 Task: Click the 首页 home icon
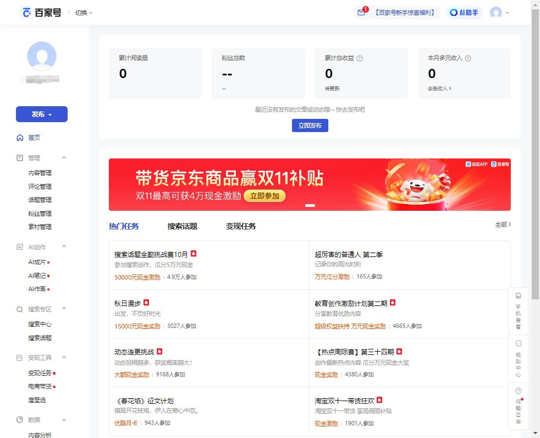pos(20,138)
